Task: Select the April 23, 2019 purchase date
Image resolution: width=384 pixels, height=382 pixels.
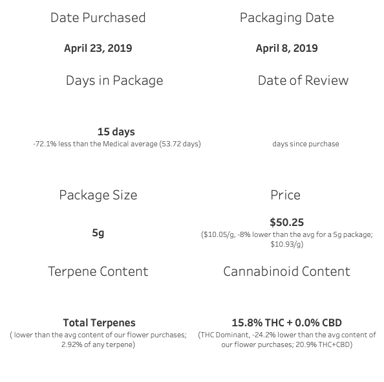Action: 98,48
